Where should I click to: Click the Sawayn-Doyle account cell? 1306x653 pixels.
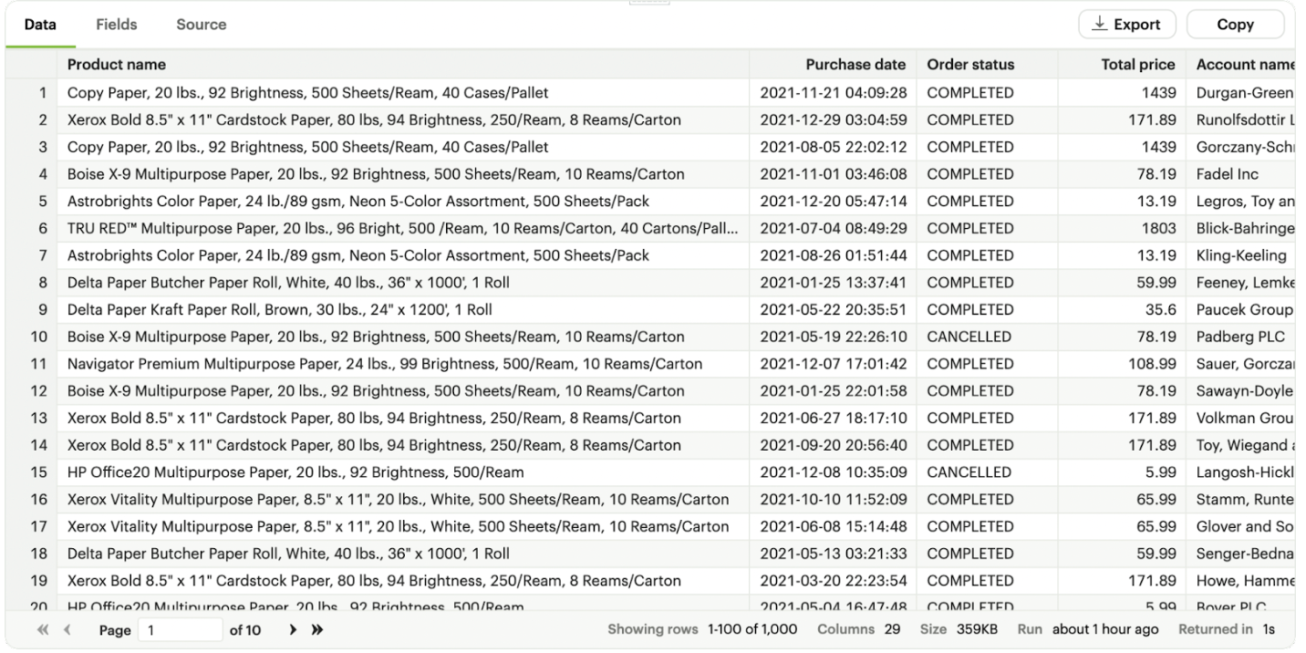coord(1240,391)
